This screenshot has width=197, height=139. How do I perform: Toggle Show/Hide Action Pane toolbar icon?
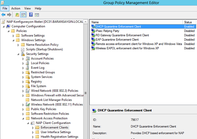(x=37, y=15)
